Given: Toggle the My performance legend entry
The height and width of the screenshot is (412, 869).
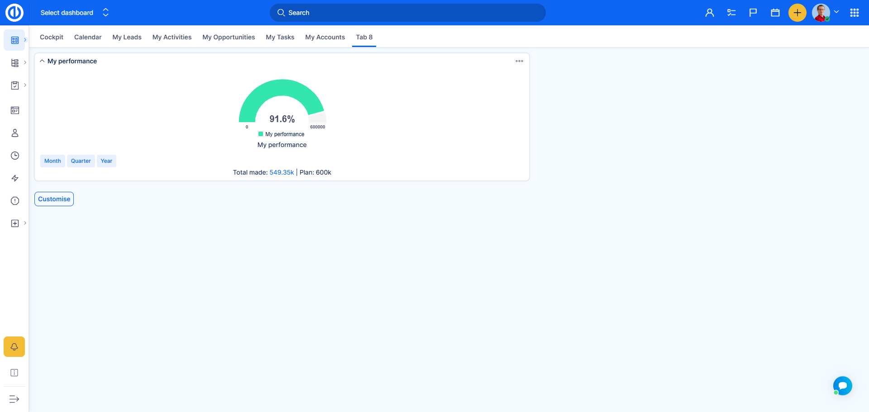Looking at the screenshot, I should tap(281, 134).
